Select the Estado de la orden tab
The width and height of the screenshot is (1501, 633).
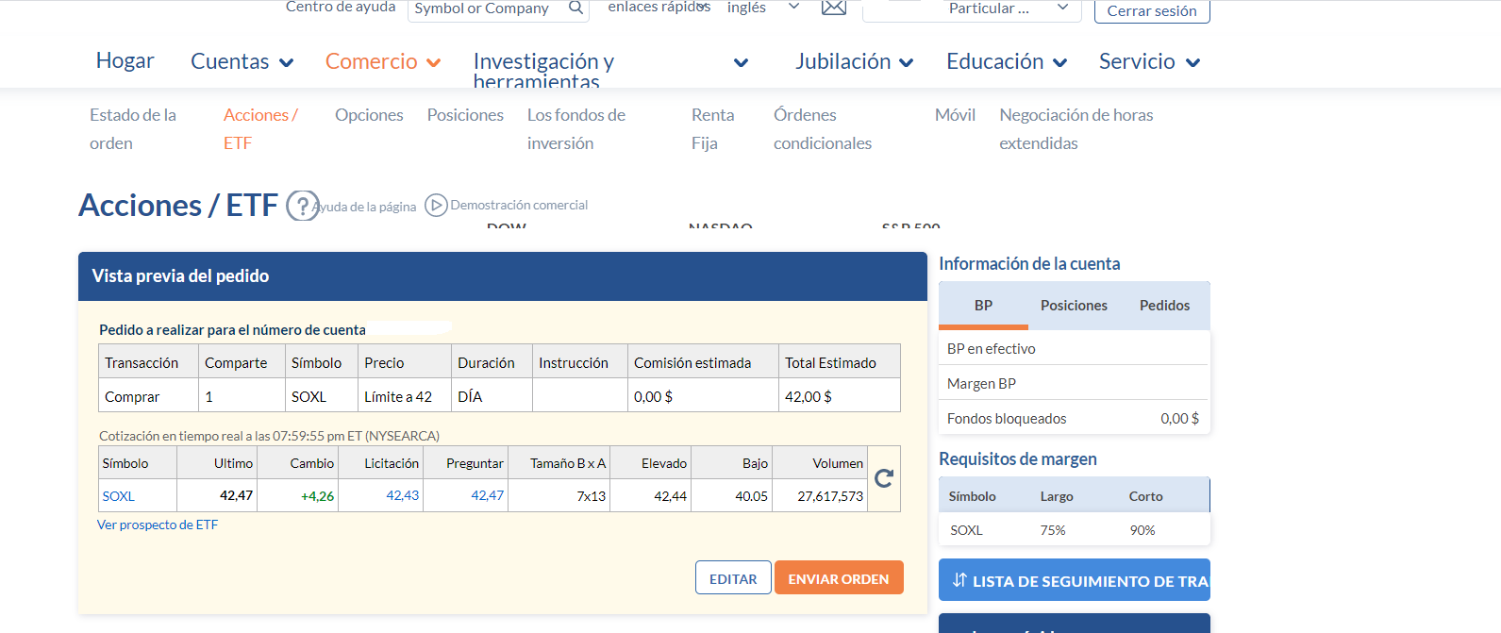click(x=133, y=129)
